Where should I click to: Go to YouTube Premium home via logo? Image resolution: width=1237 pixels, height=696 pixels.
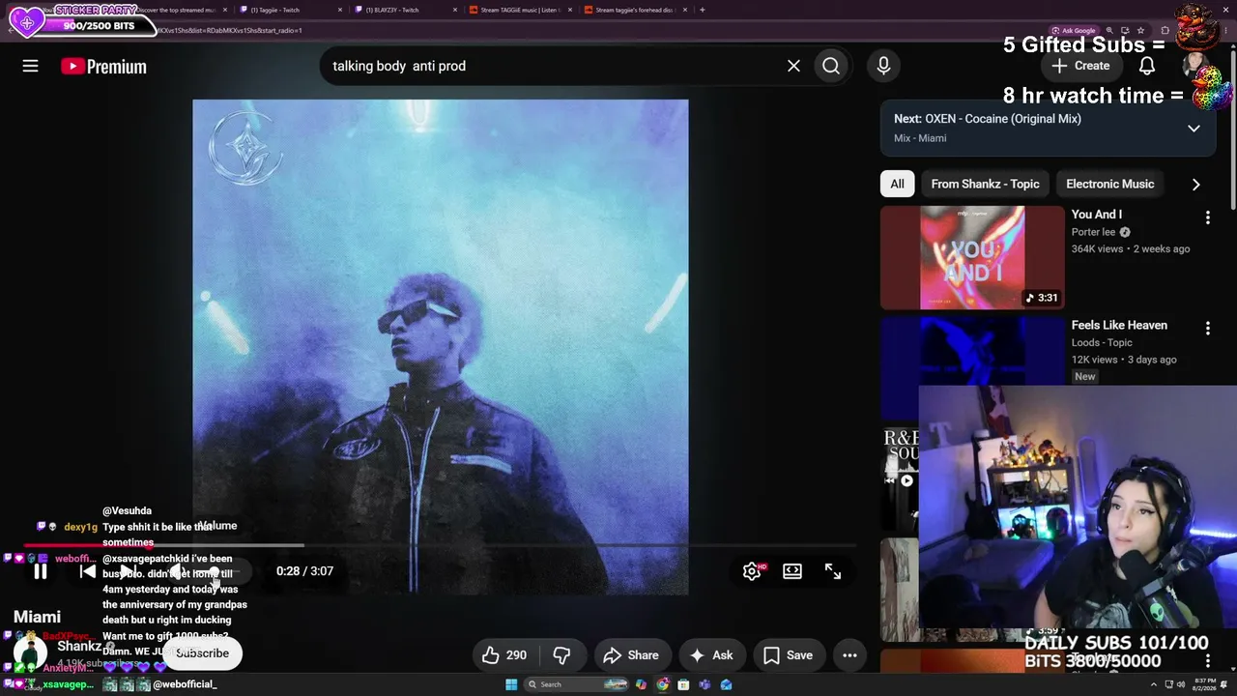tap(103, 67)
